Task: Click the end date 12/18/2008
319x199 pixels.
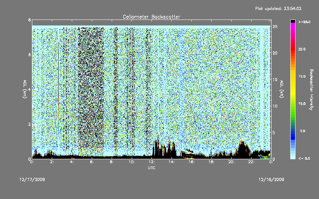Action: point(271,179)
